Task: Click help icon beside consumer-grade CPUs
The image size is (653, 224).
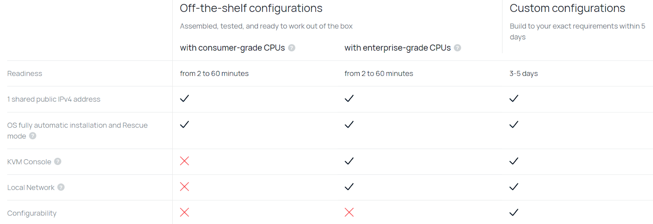Action: 292,48
